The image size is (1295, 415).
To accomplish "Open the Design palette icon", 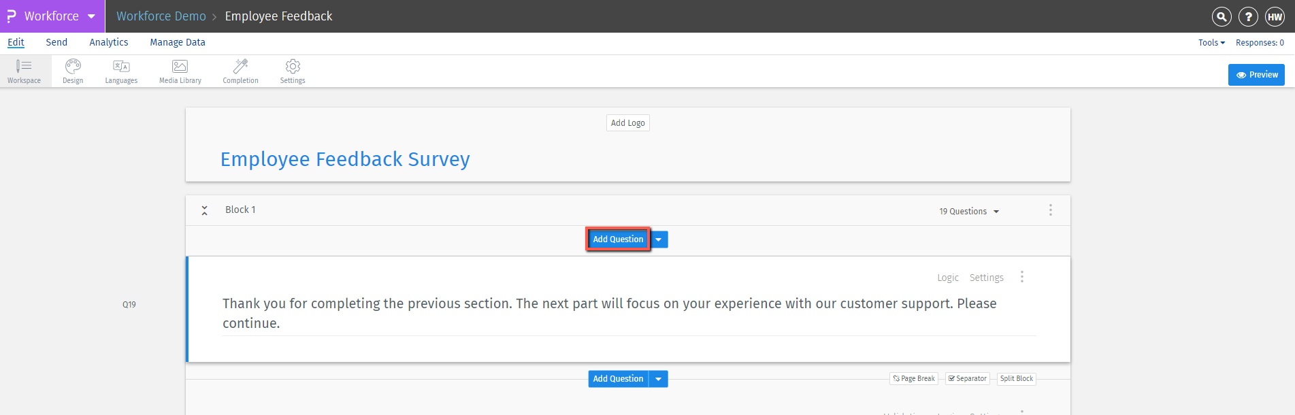I will (x=73, y=71).
